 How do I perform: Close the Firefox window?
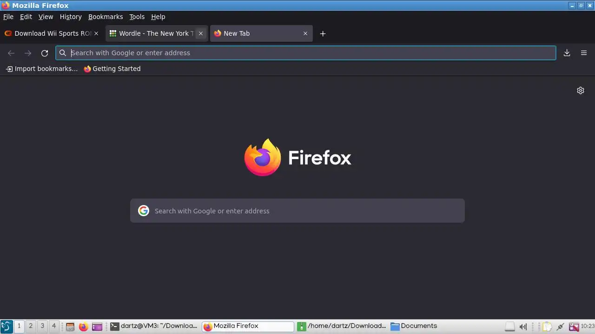click(589, 6)
